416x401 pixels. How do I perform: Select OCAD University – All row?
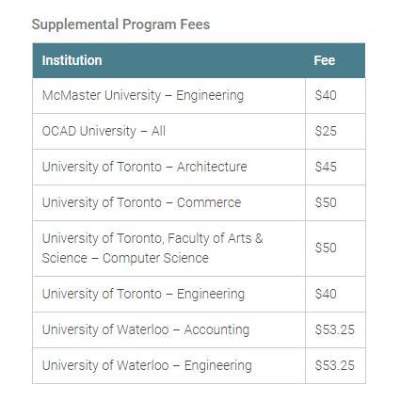[x=199, y=131]
